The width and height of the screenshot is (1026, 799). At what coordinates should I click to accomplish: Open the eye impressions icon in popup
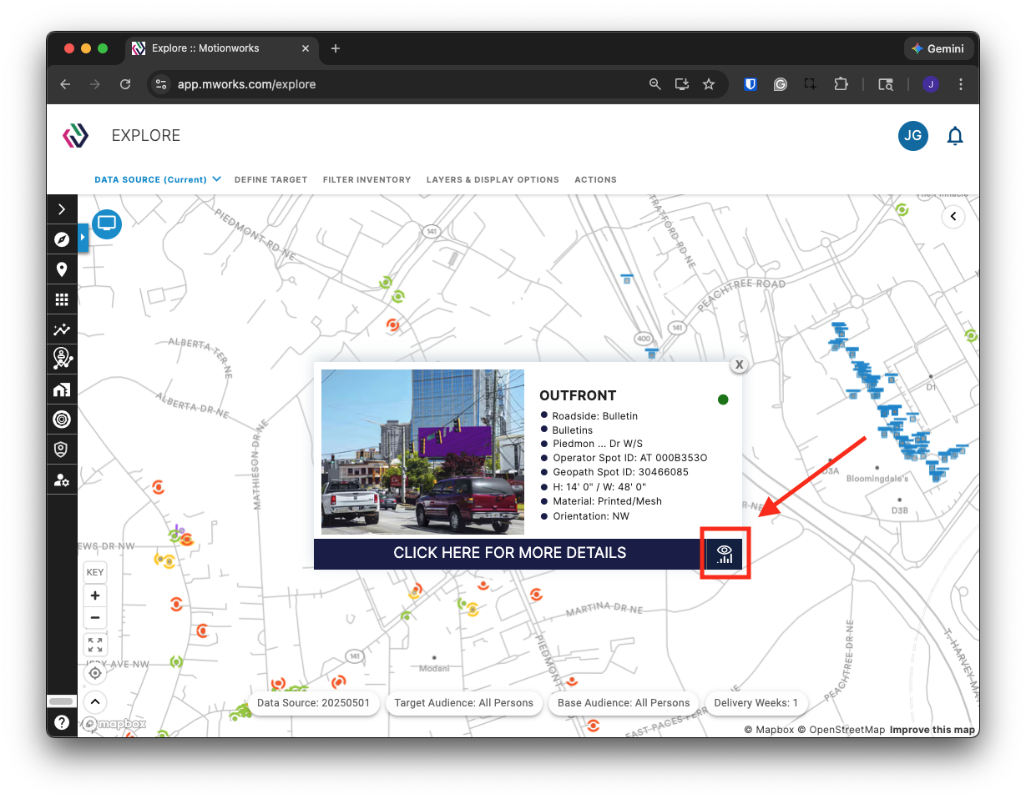coord(725,554)
